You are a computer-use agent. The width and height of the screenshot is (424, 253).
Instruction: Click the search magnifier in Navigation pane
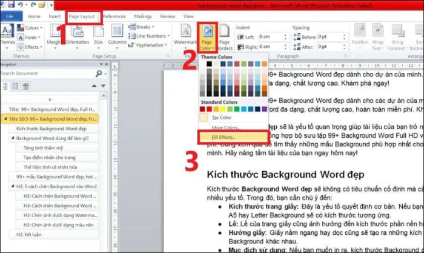click(x=98, y=73)
